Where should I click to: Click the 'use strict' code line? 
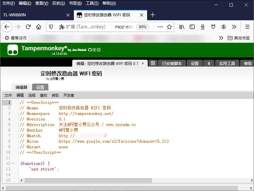(44, 169)
